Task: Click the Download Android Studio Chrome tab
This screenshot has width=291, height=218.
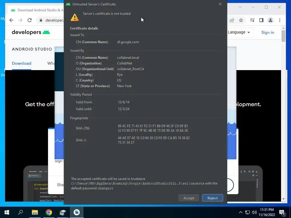Action: coord(37,10)
